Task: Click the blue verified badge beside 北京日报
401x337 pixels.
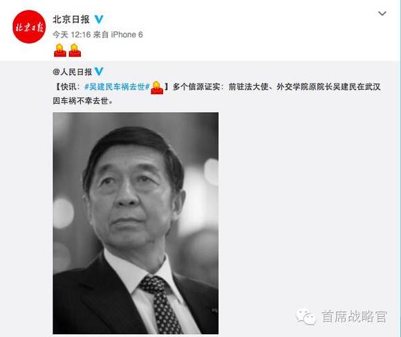Action: [x=99, y=19]
